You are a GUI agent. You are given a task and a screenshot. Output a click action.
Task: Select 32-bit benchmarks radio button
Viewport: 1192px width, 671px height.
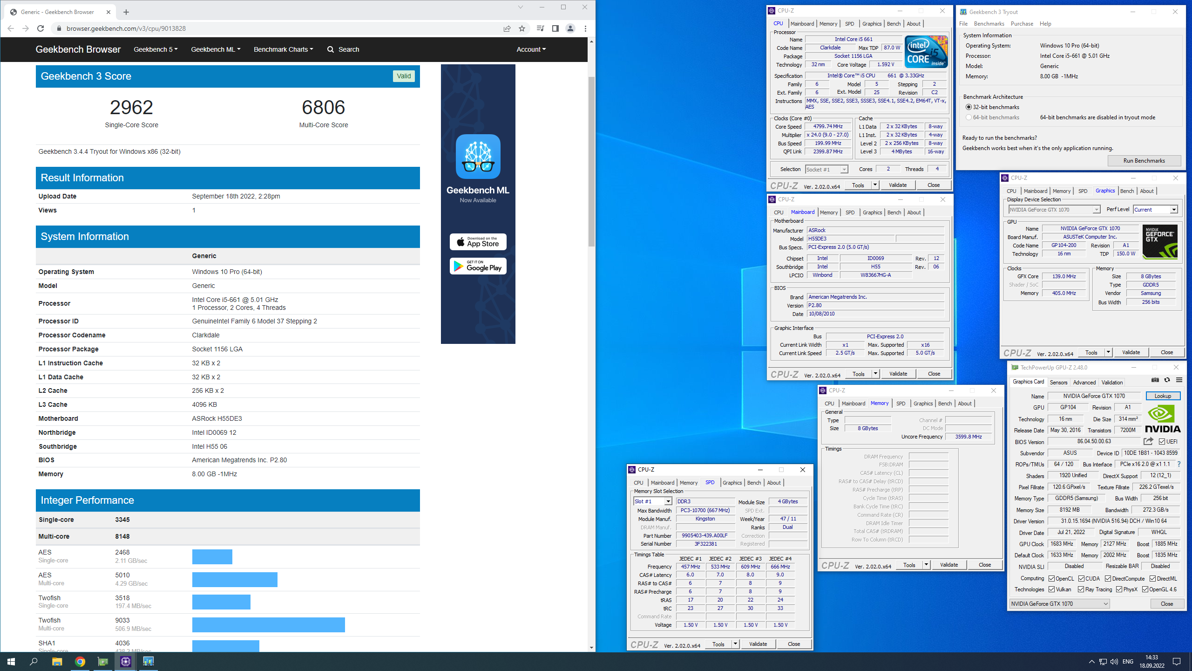pos(969,107)
